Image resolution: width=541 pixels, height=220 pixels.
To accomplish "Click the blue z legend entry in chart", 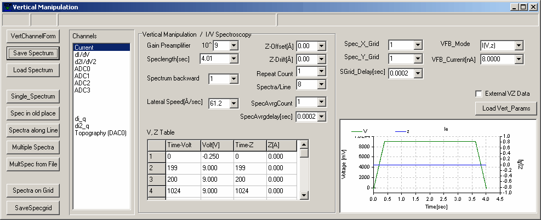I will [402, 131].
